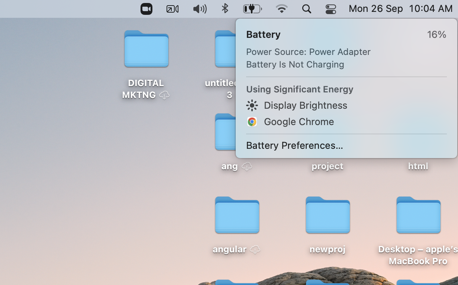The height and width of the screenshot is (285, 458).
Task: Select the angular folder
Action: 237,215
